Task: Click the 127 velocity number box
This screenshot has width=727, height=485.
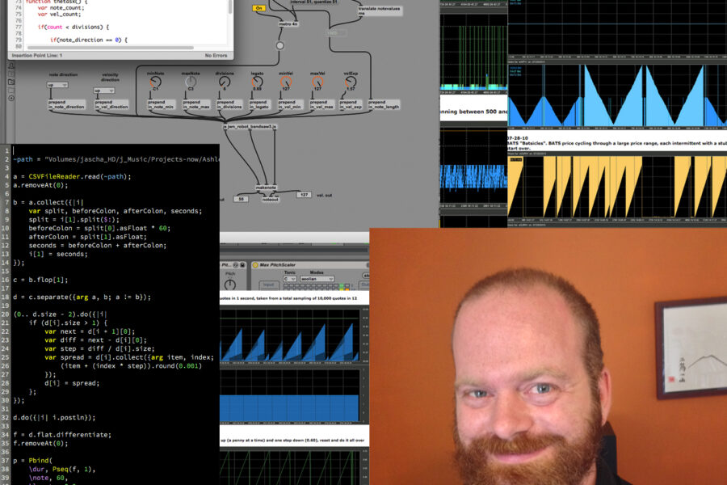Action: 304,195
